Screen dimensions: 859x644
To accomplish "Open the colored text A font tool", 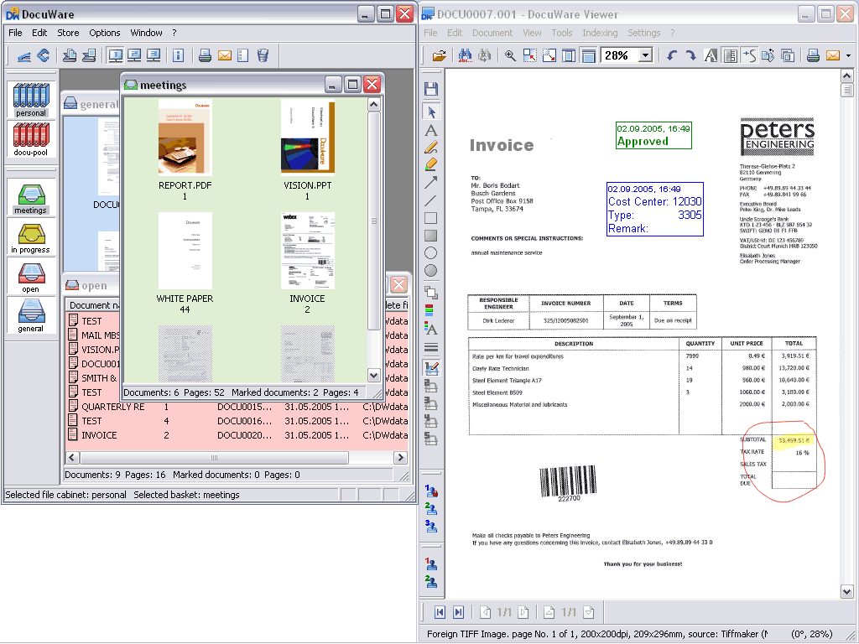I will pyautogui.click(x=431, y=329).
